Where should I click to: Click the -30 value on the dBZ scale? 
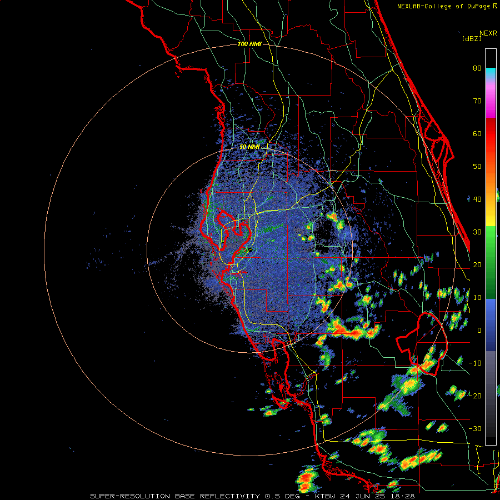click(475, 429)
